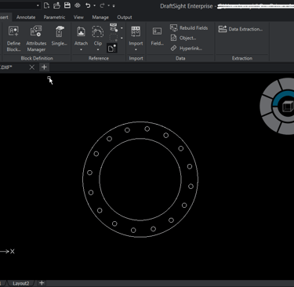This screenshot has width=294, height=287.
Task: Open the workspace selector dropdown in title bar
Action: point(38,5)
